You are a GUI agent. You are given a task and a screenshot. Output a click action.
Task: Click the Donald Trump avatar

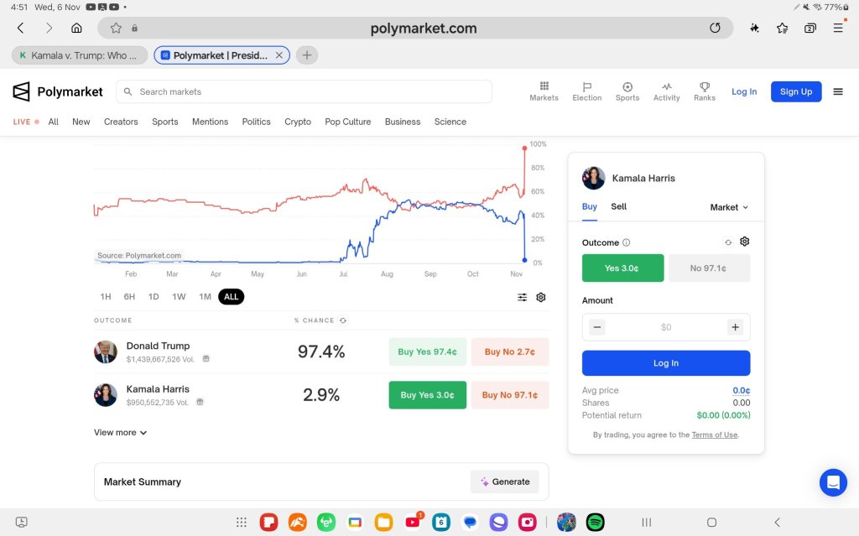106,351
